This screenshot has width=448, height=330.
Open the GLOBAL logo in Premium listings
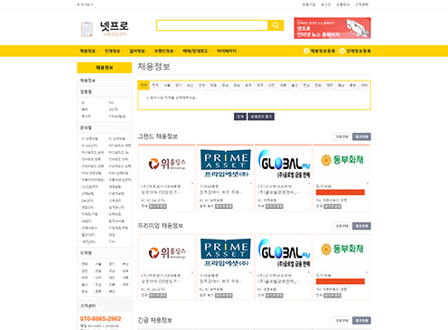284,252
